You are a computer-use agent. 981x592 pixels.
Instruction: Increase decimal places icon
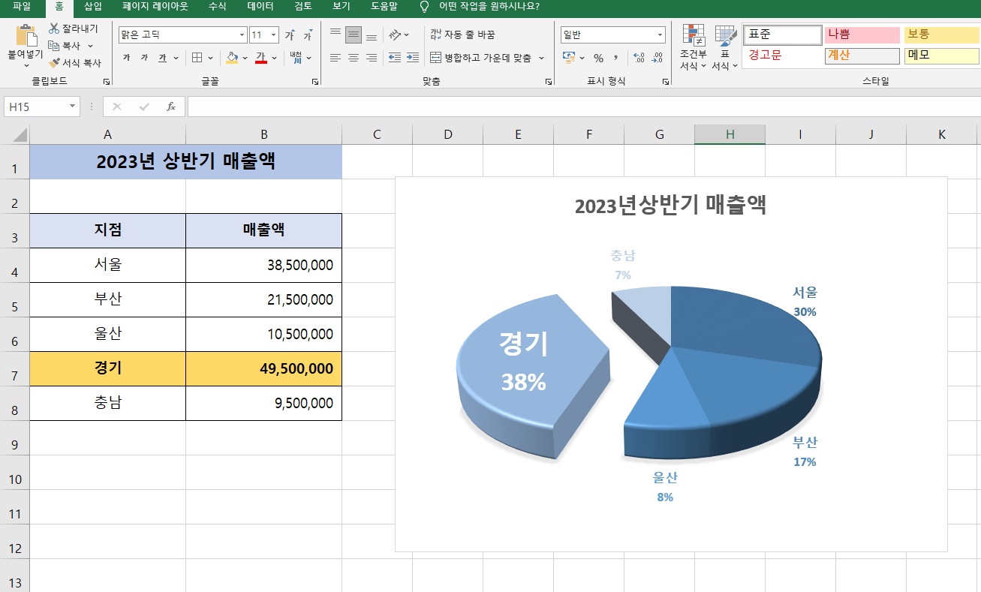(639, 58)
